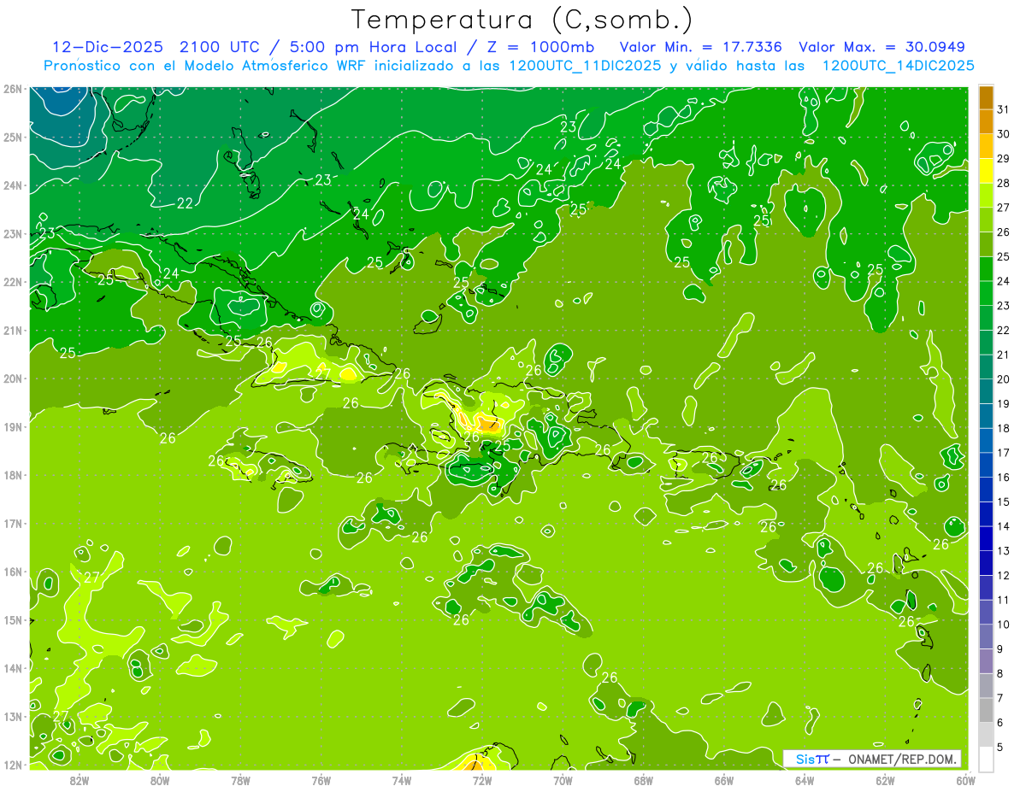1026x792 pixels.
Task: Click the 25N latitude axis label
Action: 14,137
